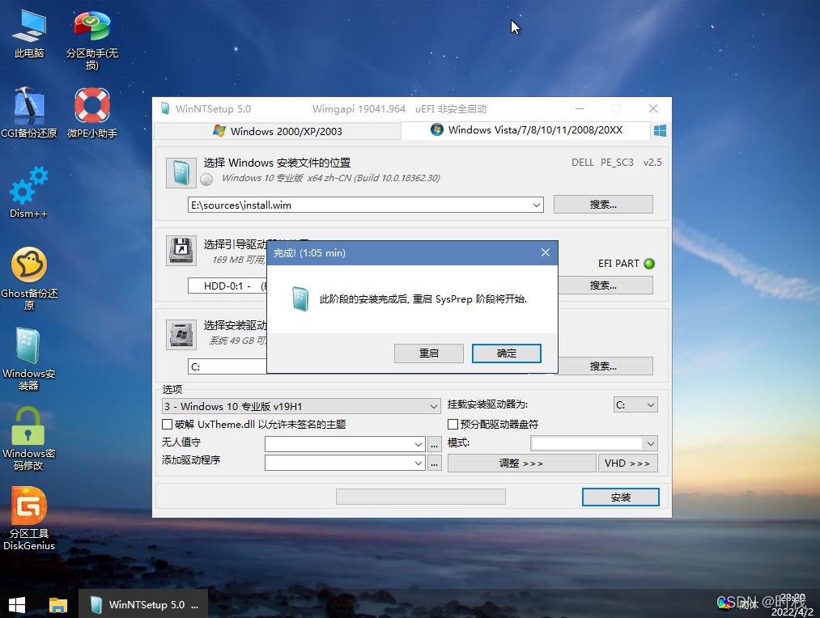Click the 安装 button
Screen dimensions: 820x618
pos(621,497)
